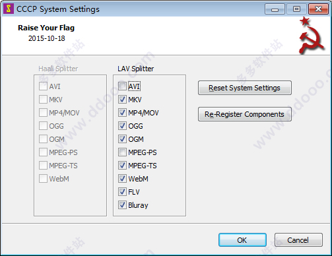Toggle OGM under Haali Splitter
The image size is (332, 256).
(43, 139)
